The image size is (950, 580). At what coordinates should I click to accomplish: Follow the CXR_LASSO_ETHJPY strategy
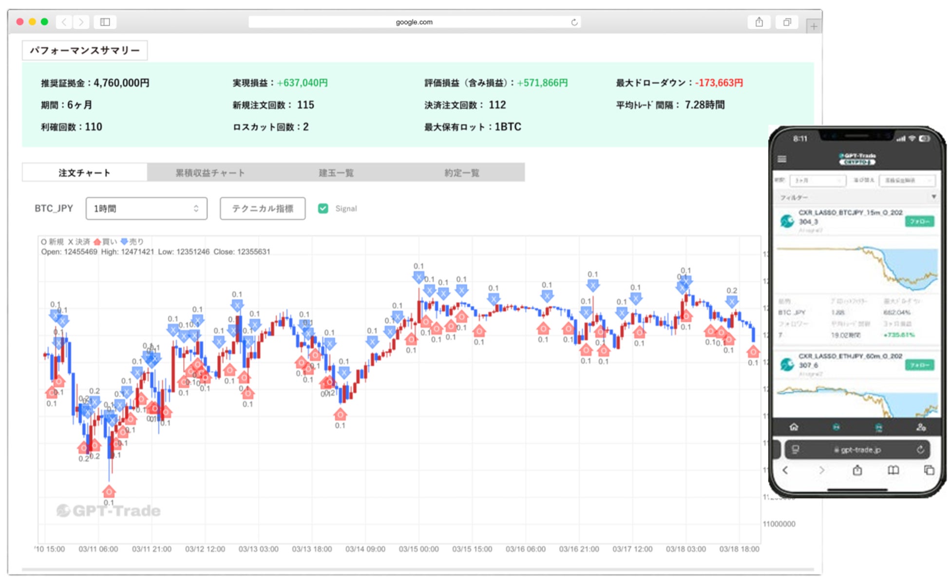click(919, 365)
